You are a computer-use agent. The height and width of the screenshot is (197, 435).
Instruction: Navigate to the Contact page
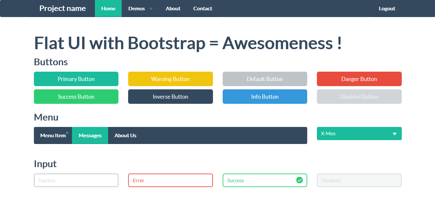pyautogui.click(x=203, y=9)
